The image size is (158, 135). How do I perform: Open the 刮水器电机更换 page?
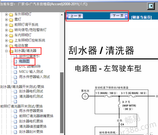(x=31, y=121)
